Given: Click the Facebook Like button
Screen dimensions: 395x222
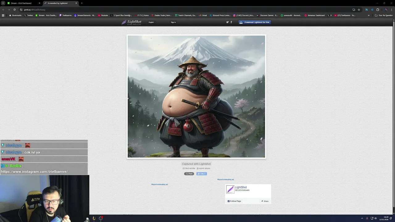Looking at the screenshot, I should (202, 174).
